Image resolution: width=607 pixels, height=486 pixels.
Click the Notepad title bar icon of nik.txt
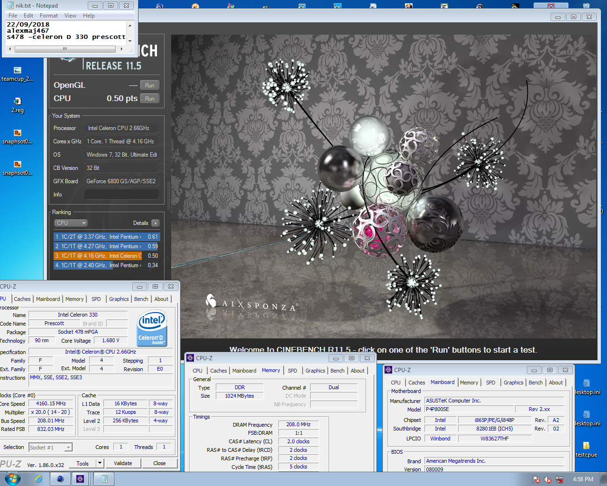coord(10,6)
